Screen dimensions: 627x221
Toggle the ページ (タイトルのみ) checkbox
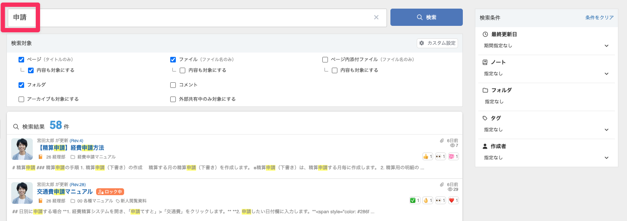[21, 59]
